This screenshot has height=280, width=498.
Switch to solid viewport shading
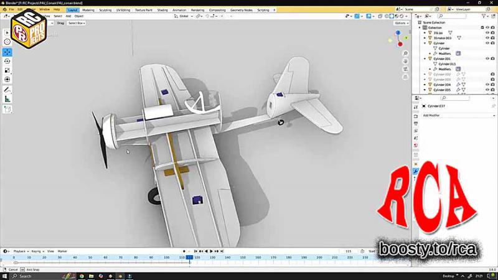click(x=392, y=16)
